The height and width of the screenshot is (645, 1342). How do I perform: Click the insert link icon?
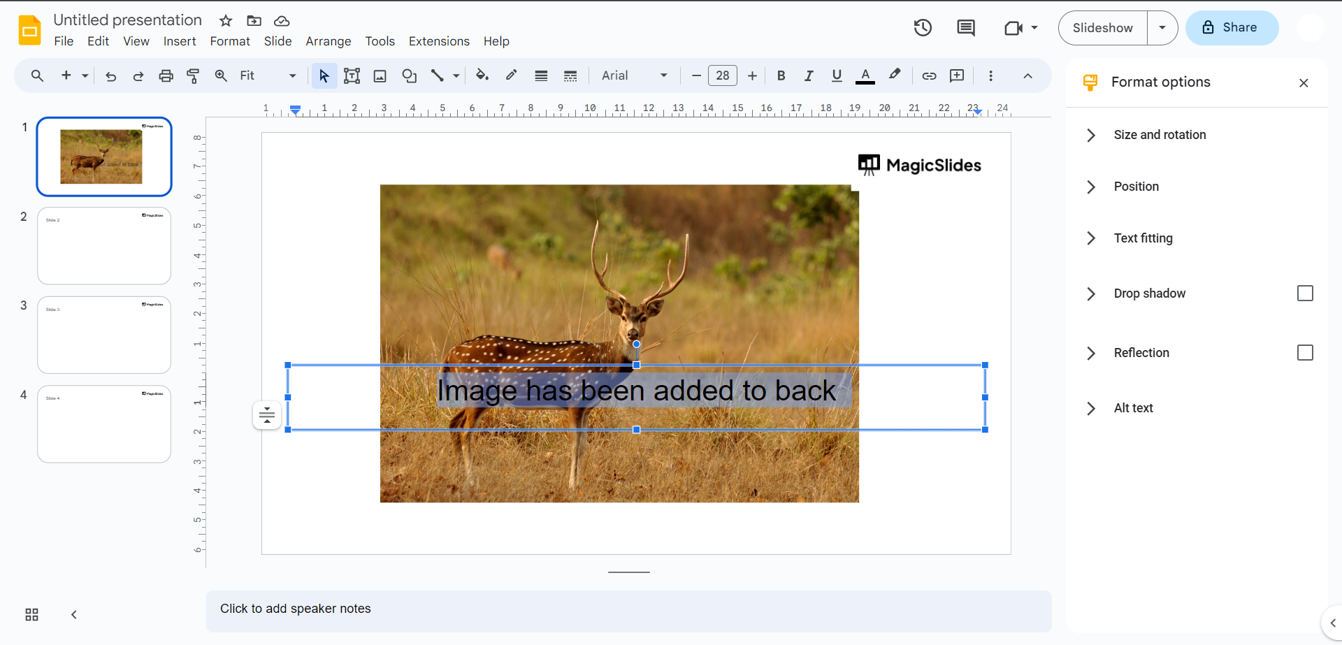929,75
